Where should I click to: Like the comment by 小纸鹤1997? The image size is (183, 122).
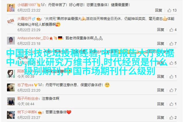pos(169,10)
